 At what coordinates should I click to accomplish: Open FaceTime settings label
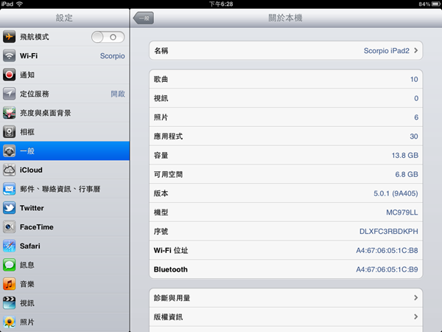tap(37, 227)
